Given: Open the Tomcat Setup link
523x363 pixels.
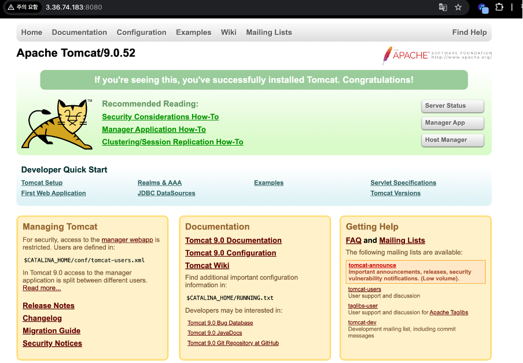Looking at the screenshot, I should click(42, 183).
